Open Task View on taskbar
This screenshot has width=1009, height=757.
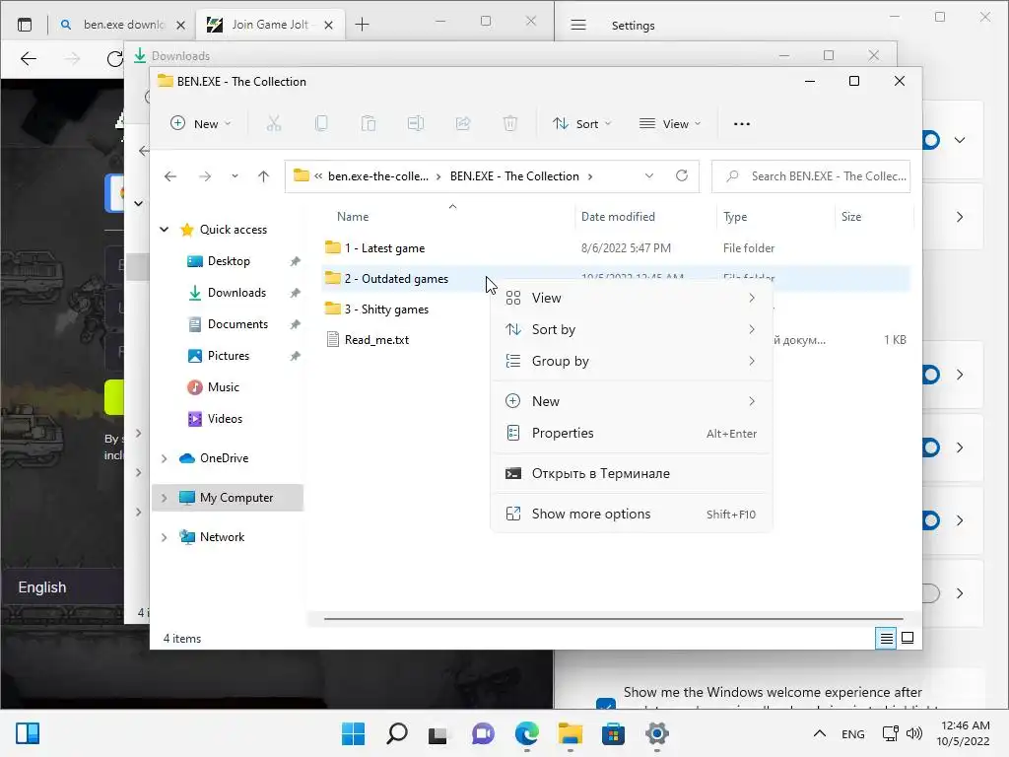[438, 733]
